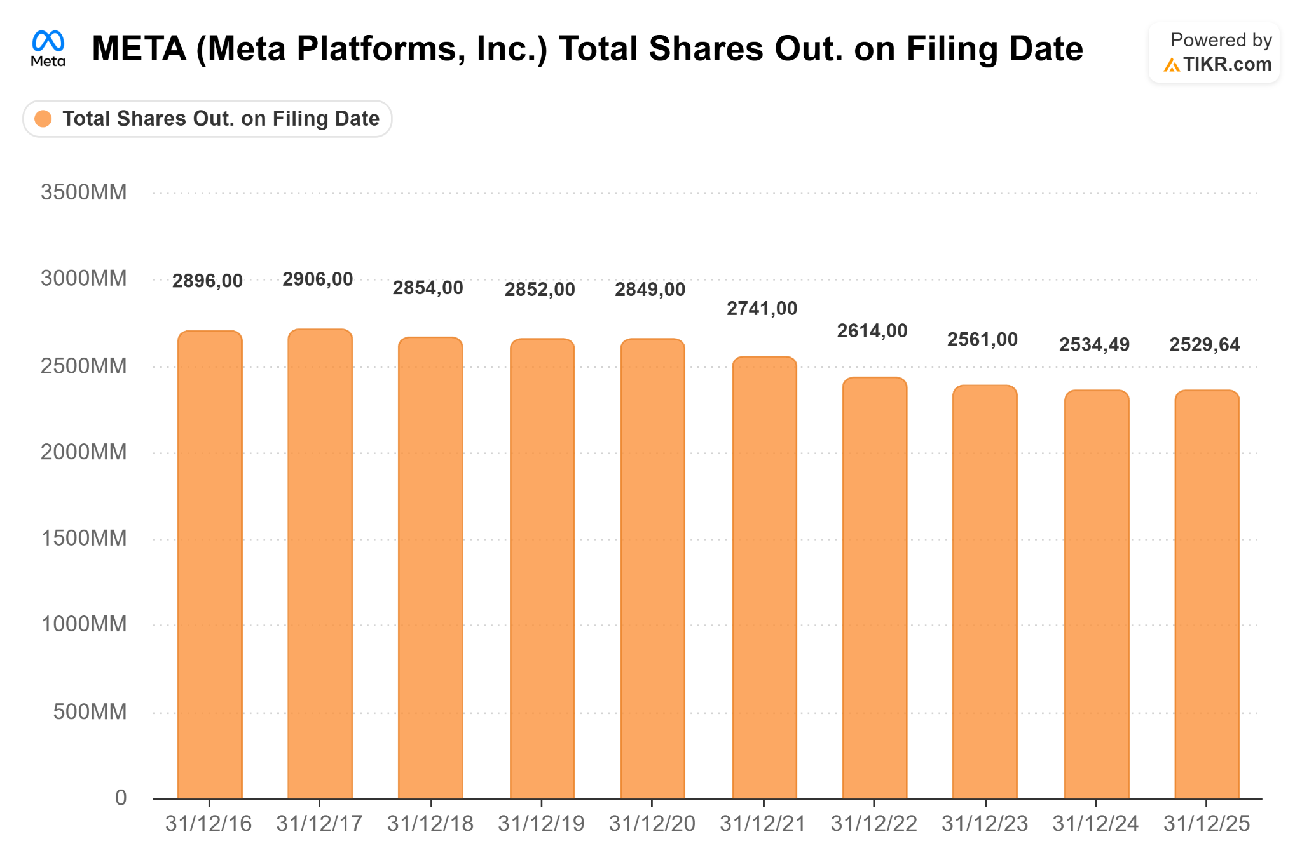Click the 3500MM y-axis label
The image size is (1302, 867).
coord(84,192)
